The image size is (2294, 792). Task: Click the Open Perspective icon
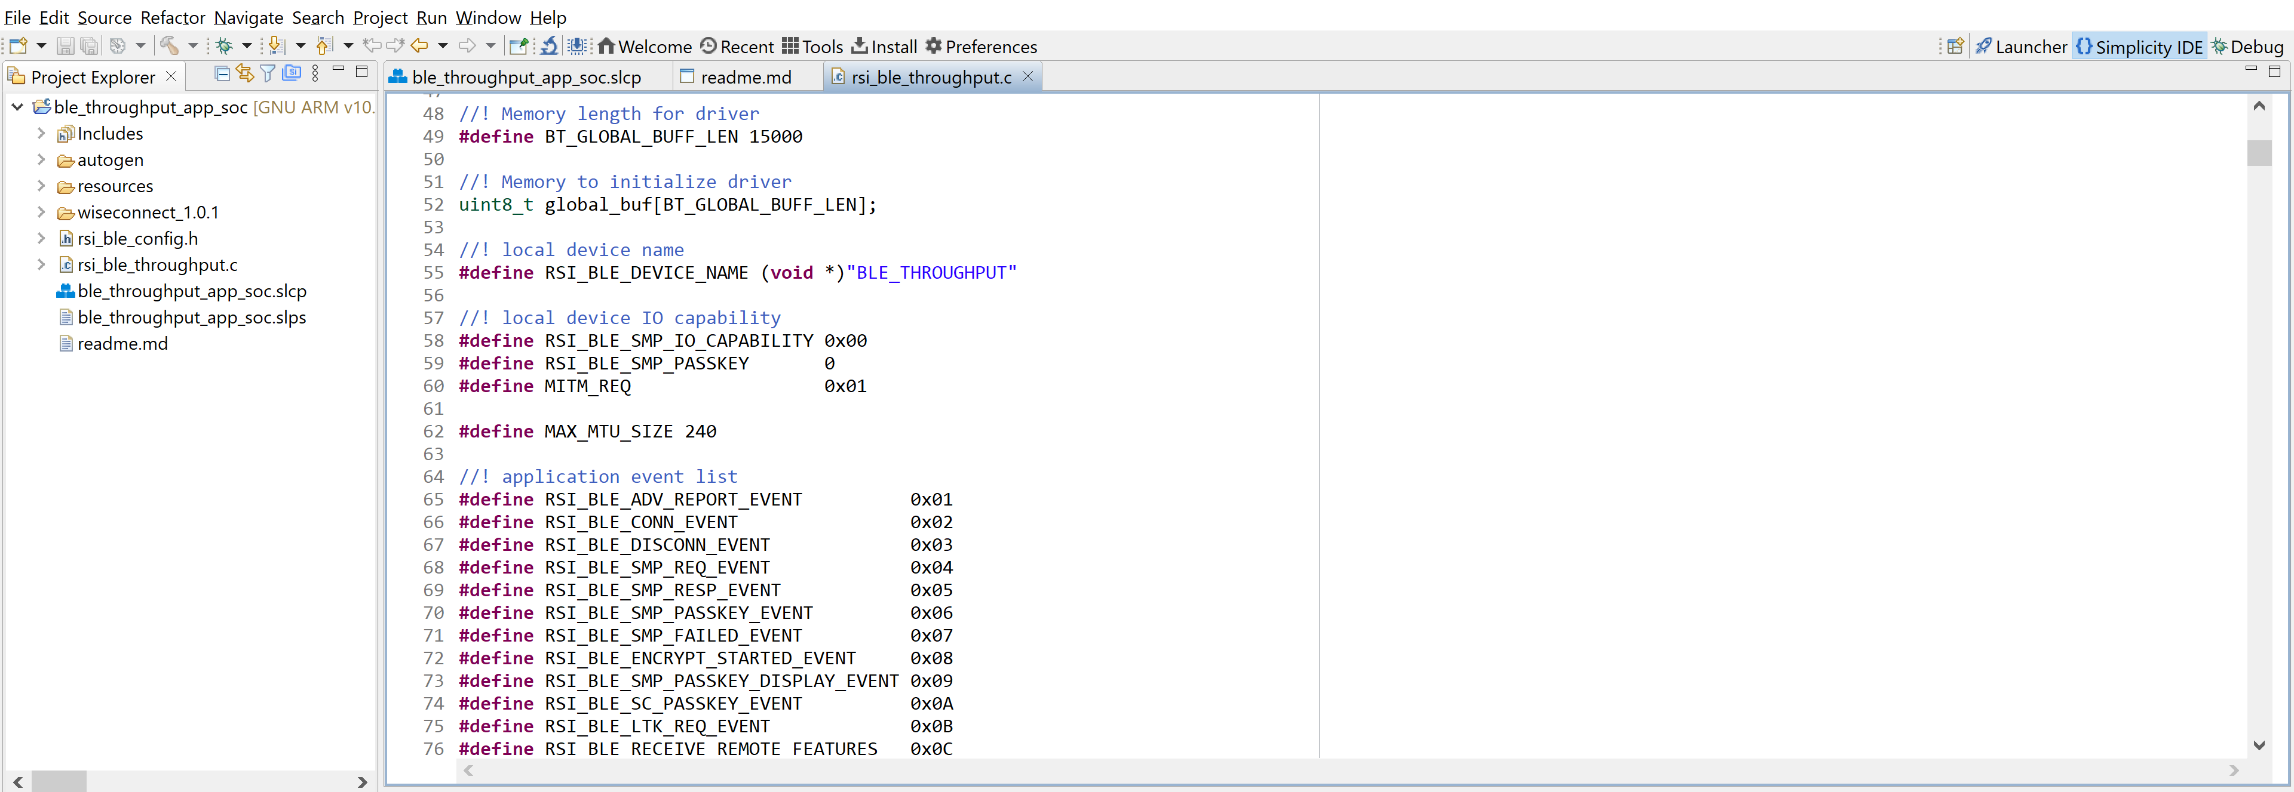tap(1955, 47)
